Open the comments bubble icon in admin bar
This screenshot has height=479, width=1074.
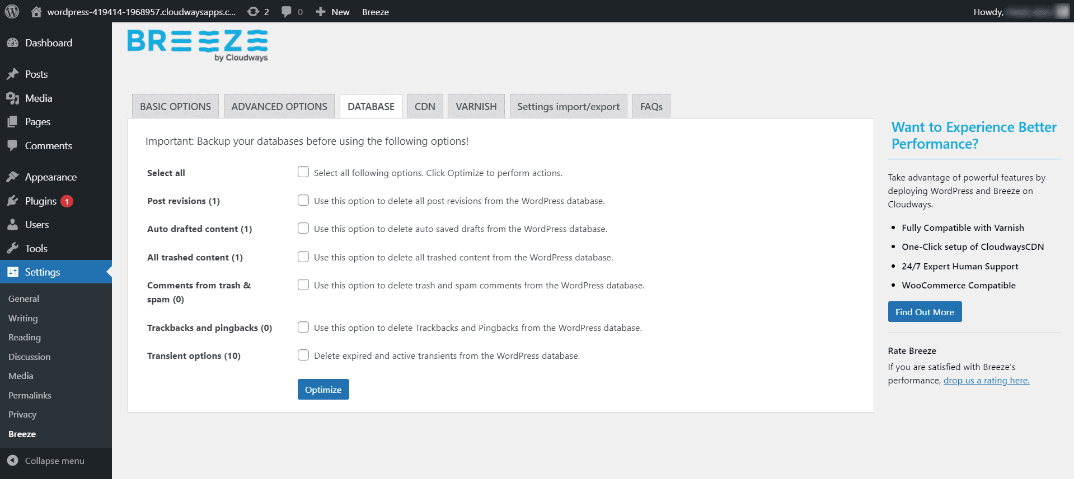(x=287, y=12)
